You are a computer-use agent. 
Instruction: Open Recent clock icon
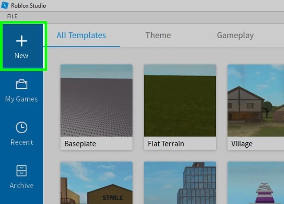point(21,127)
